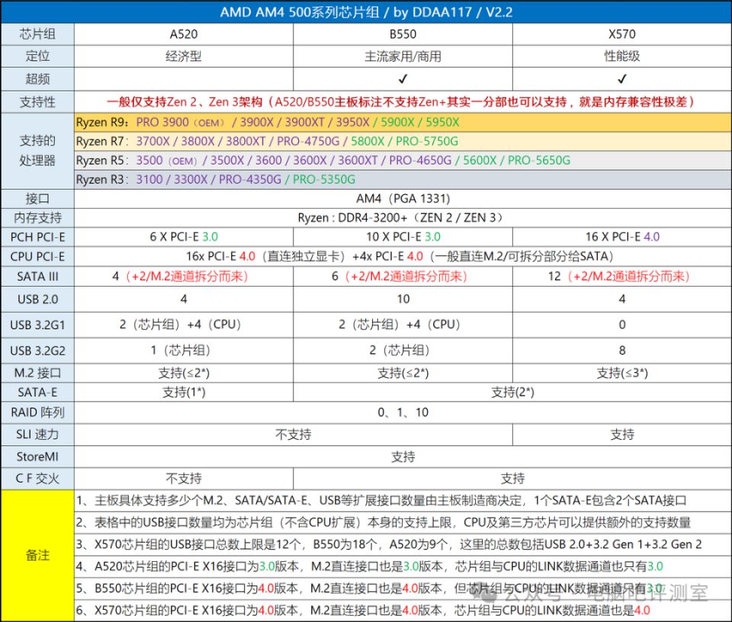
Task: Click the 定位 row label
Action: 37,56
